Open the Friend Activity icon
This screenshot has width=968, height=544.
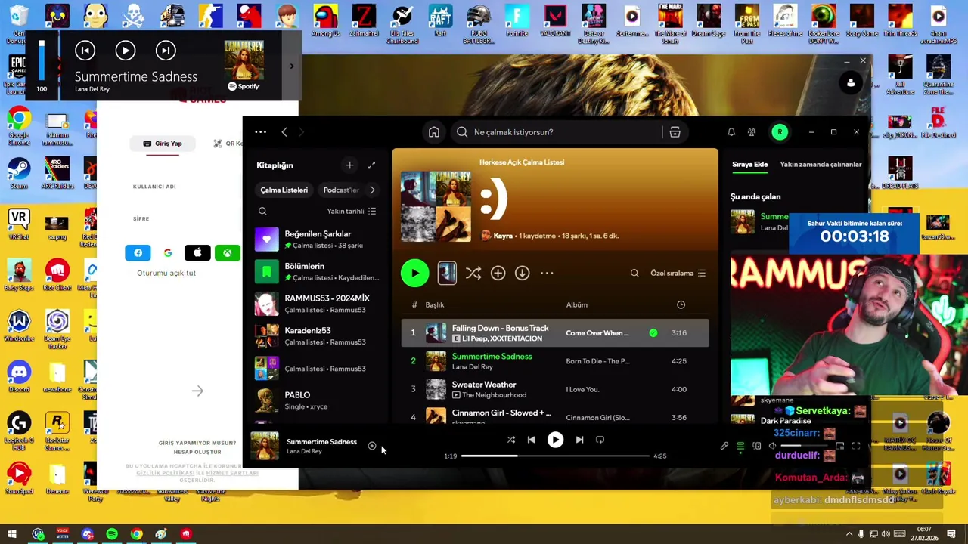tap(752, 132)
